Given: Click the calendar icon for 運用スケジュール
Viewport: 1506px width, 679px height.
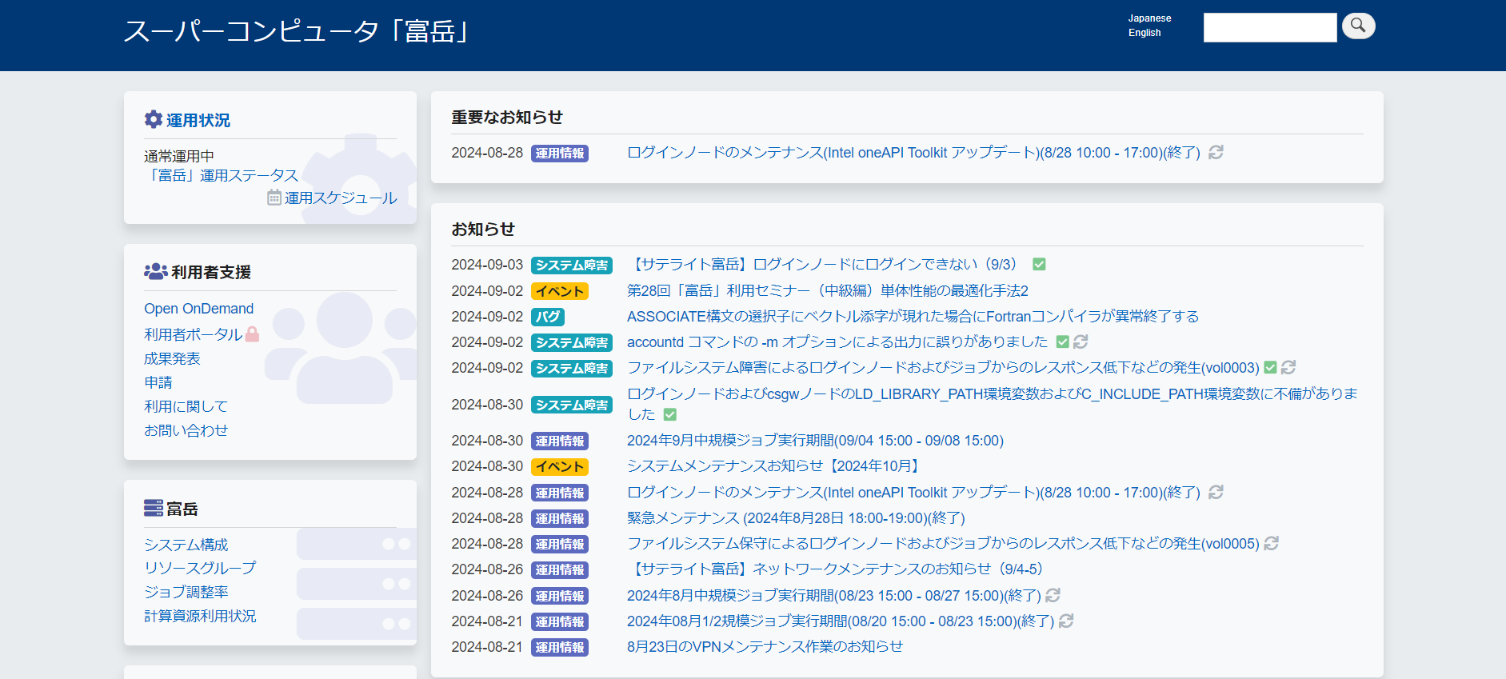Looking at the screenshot, I should pyautogui.click(x=274, y=198).
